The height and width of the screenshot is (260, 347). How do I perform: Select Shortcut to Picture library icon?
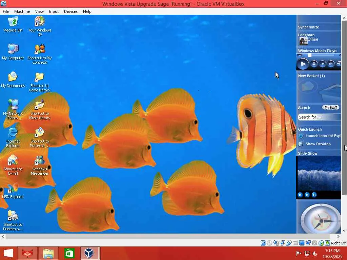point(40,137)
